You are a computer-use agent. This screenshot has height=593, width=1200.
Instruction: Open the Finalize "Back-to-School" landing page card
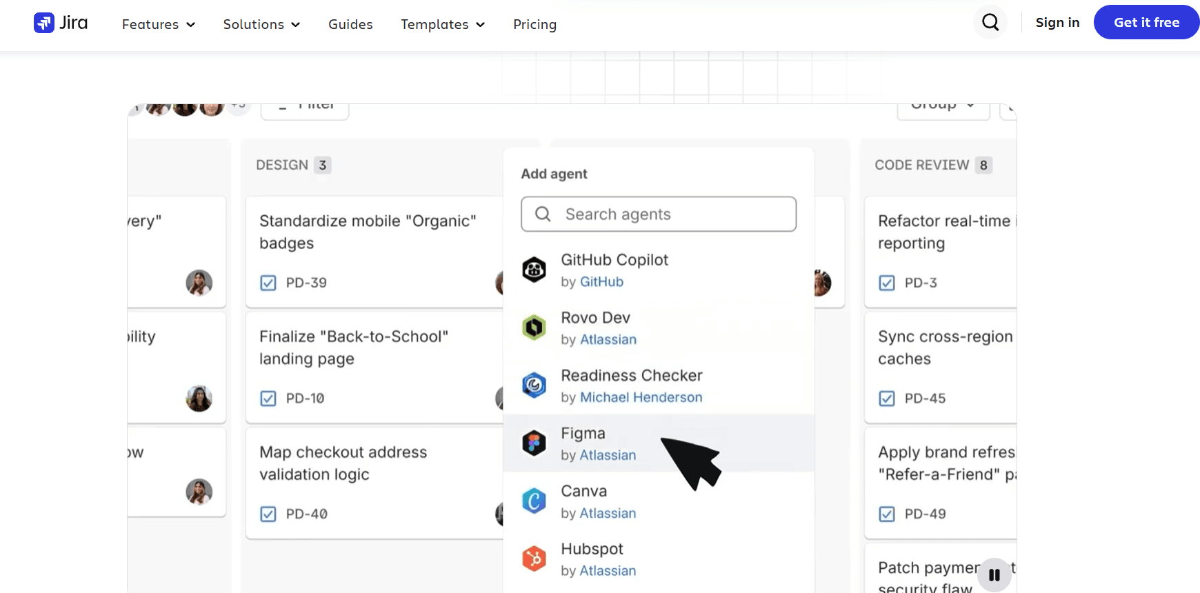coord(374,368)
